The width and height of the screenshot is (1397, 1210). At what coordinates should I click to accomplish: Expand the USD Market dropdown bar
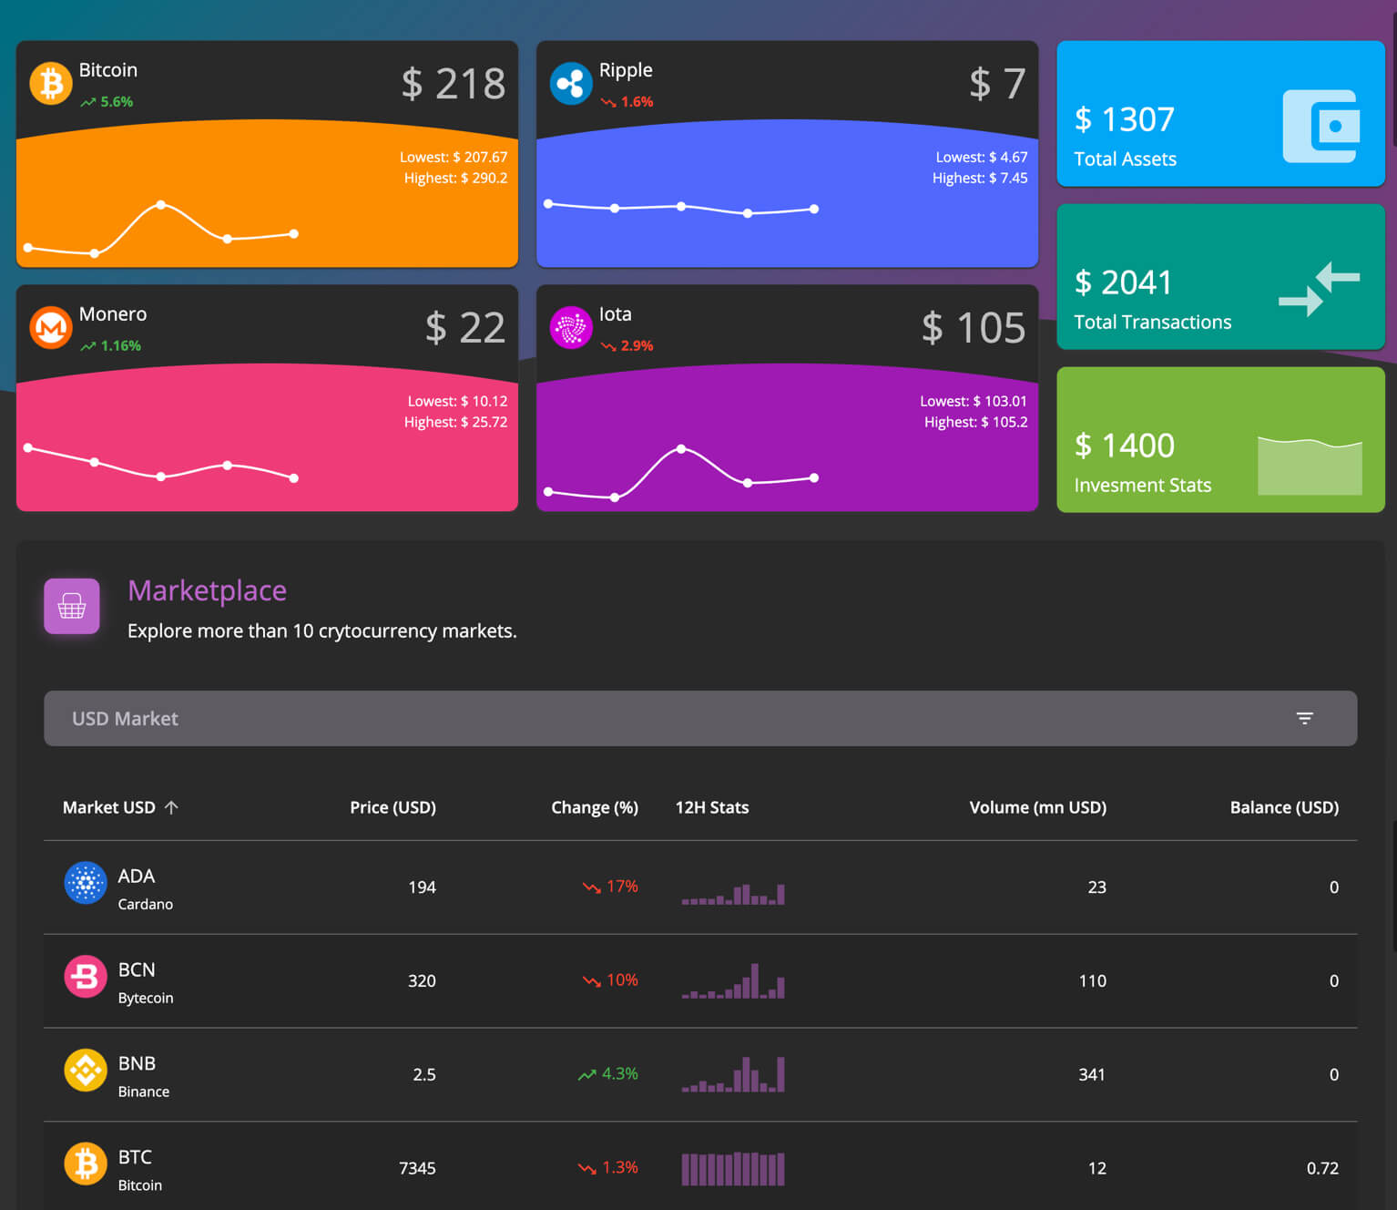tap(700, 718)
